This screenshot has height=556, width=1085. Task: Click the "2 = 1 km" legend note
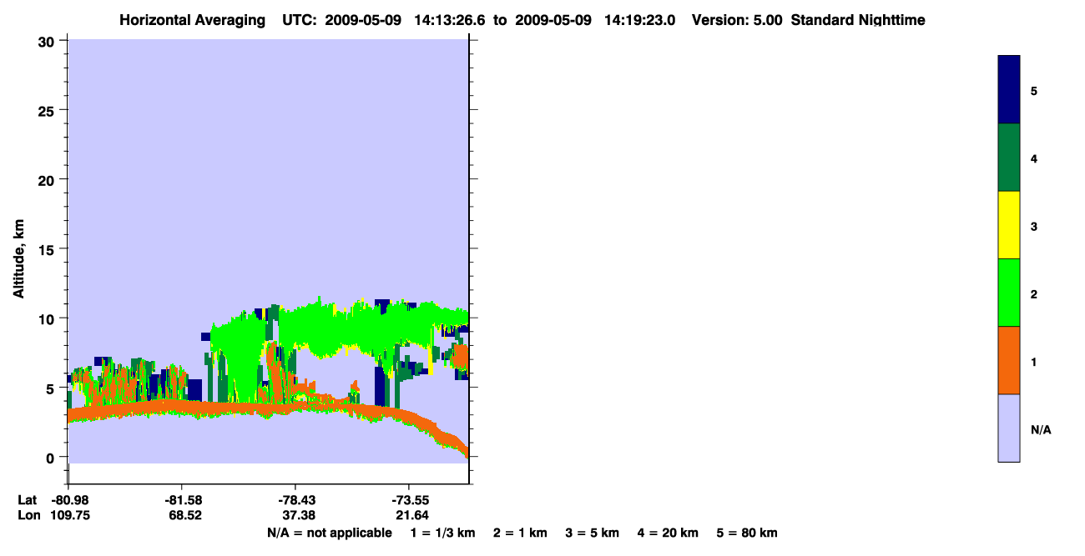[520, 533]
